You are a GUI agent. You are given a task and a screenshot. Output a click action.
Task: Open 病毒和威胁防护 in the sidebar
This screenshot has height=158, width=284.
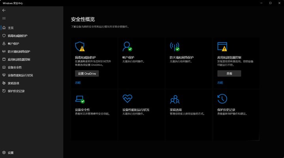(17, 36)
